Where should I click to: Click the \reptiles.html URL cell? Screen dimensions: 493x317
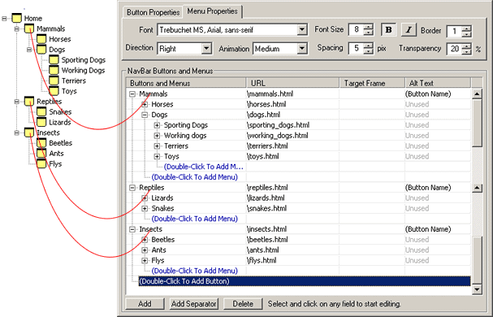tap(292, 188)
